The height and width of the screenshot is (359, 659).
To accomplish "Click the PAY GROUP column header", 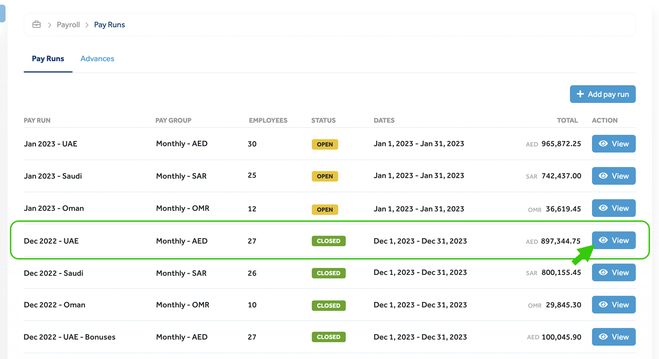I will 173,120.
